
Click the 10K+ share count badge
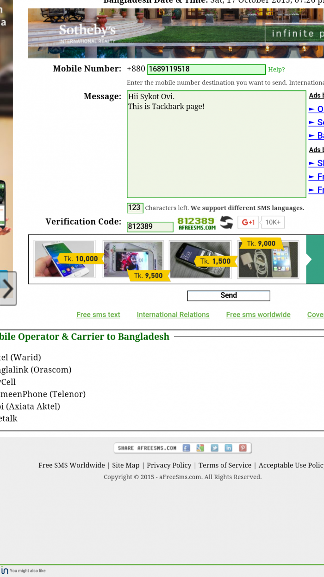(273, 222)
